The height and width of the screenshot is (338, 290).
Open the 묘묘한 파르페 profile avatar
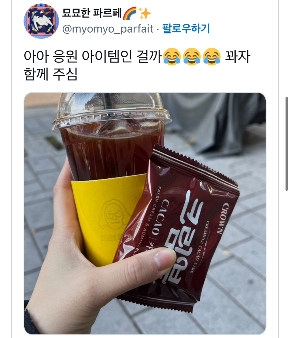pos(41,21)
